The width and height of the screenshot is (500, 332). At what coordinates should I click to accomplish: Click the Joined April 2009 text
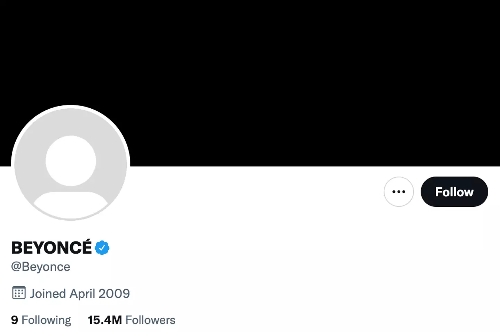coord(80,293)
